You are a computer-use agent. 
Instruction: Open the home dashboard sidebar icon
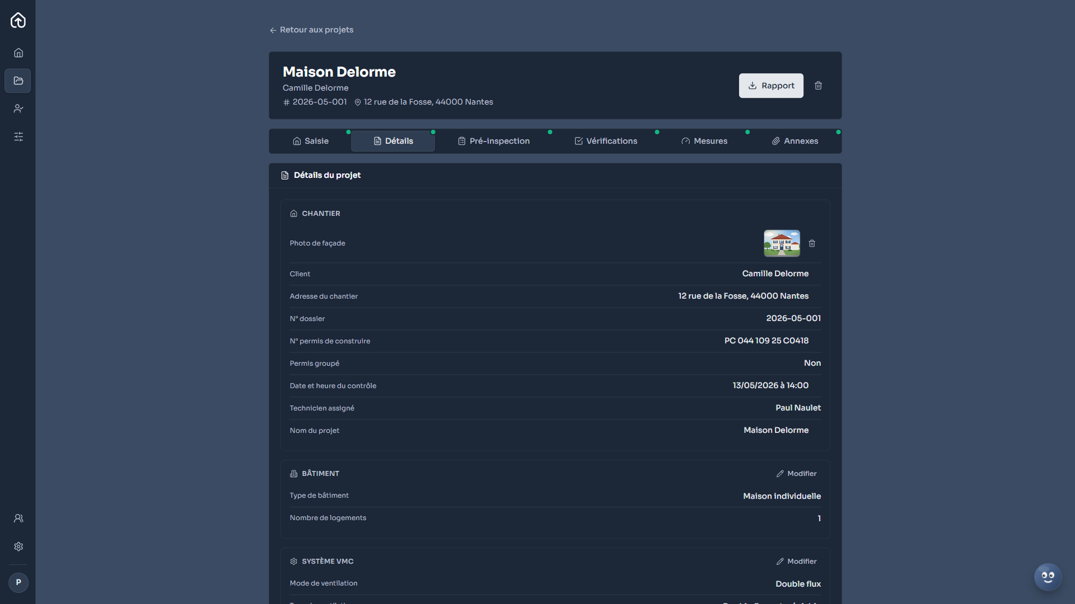[18, 53]
